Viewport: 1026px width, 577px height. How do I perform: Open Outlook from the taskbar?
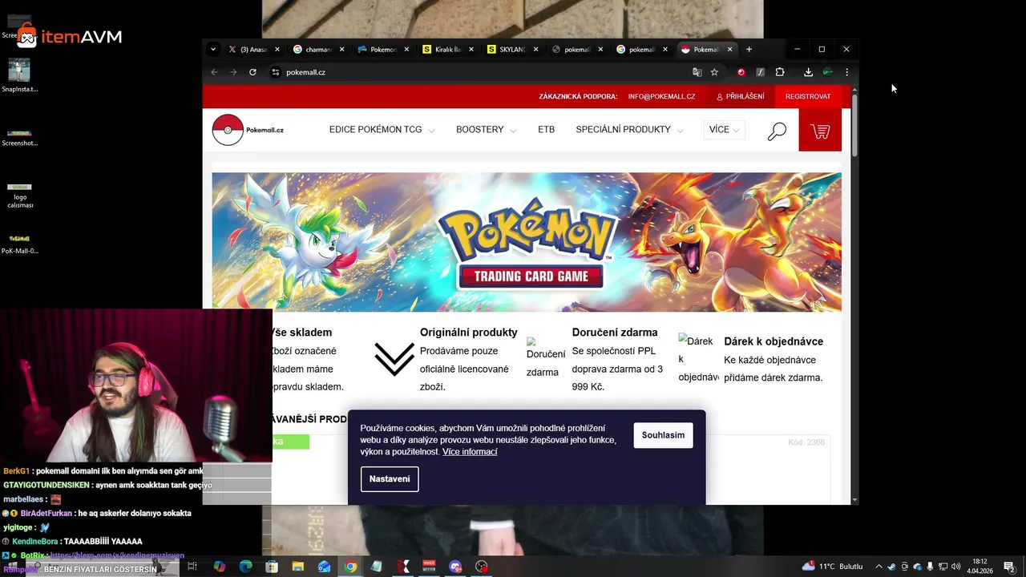pos(324,567)
